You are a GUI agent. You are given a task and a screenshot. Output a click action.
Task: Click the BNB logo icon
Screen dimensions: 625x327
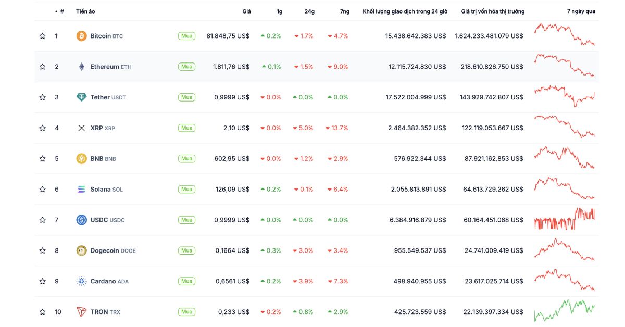coord(81,159)
